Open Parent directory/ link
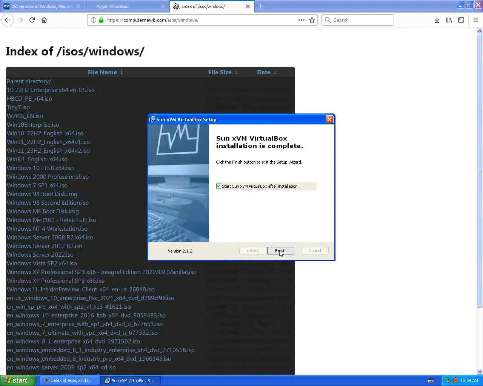Viewport: 483px width, 386px height. pyautogui.click(x=29, y=81)
